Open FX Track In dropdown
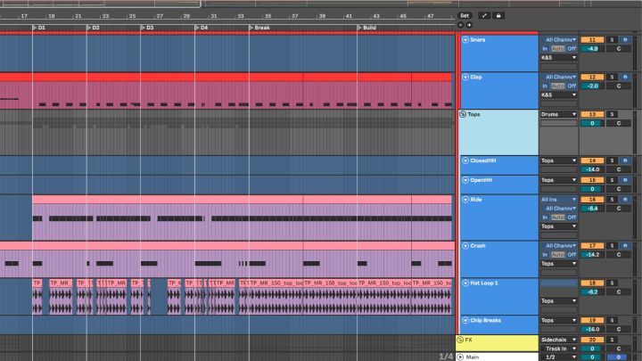This screenshot has width=642, height=361. coord(559,349)
